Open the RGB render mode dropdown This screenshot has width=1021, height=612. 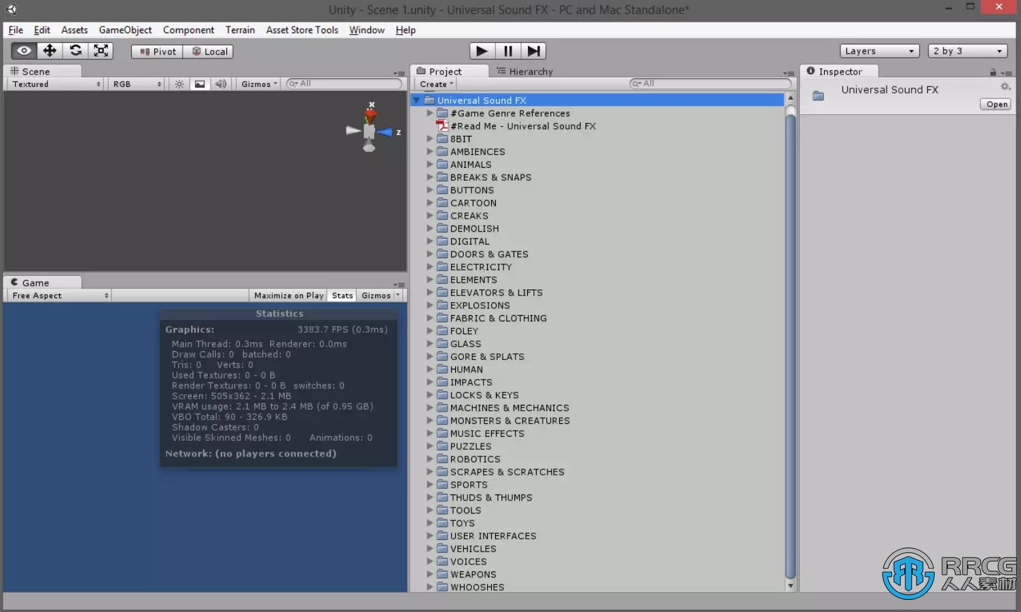coord(137,84)
